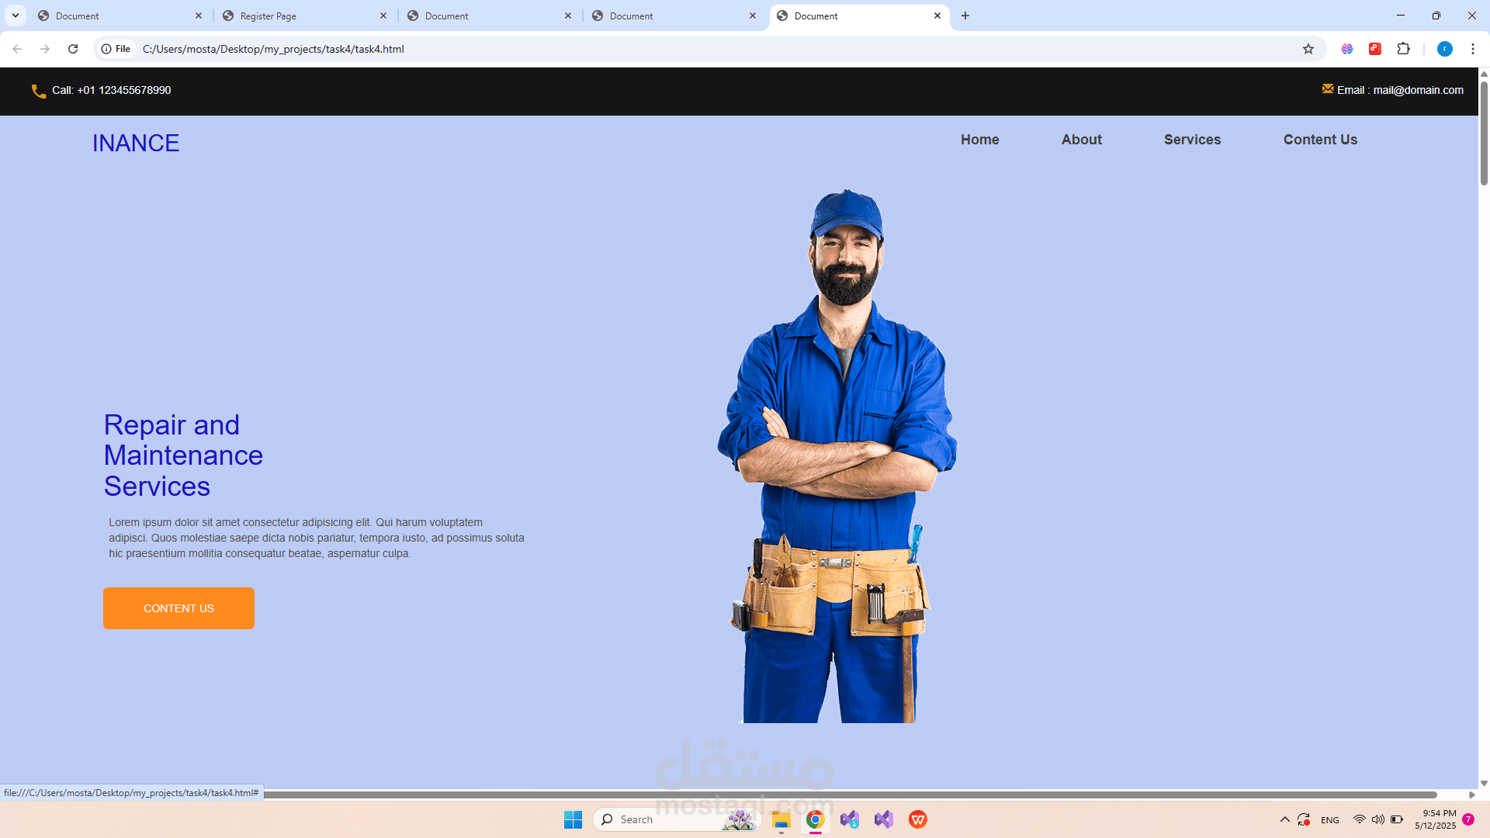
Task: Click the volume speaker tray icon
Action: 1378,819
